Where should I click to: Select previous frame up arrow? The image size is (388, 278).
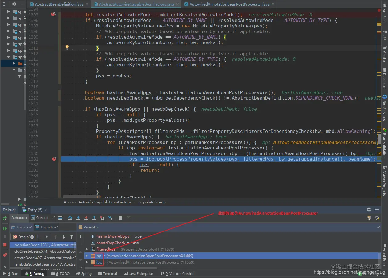pos(56,237)
